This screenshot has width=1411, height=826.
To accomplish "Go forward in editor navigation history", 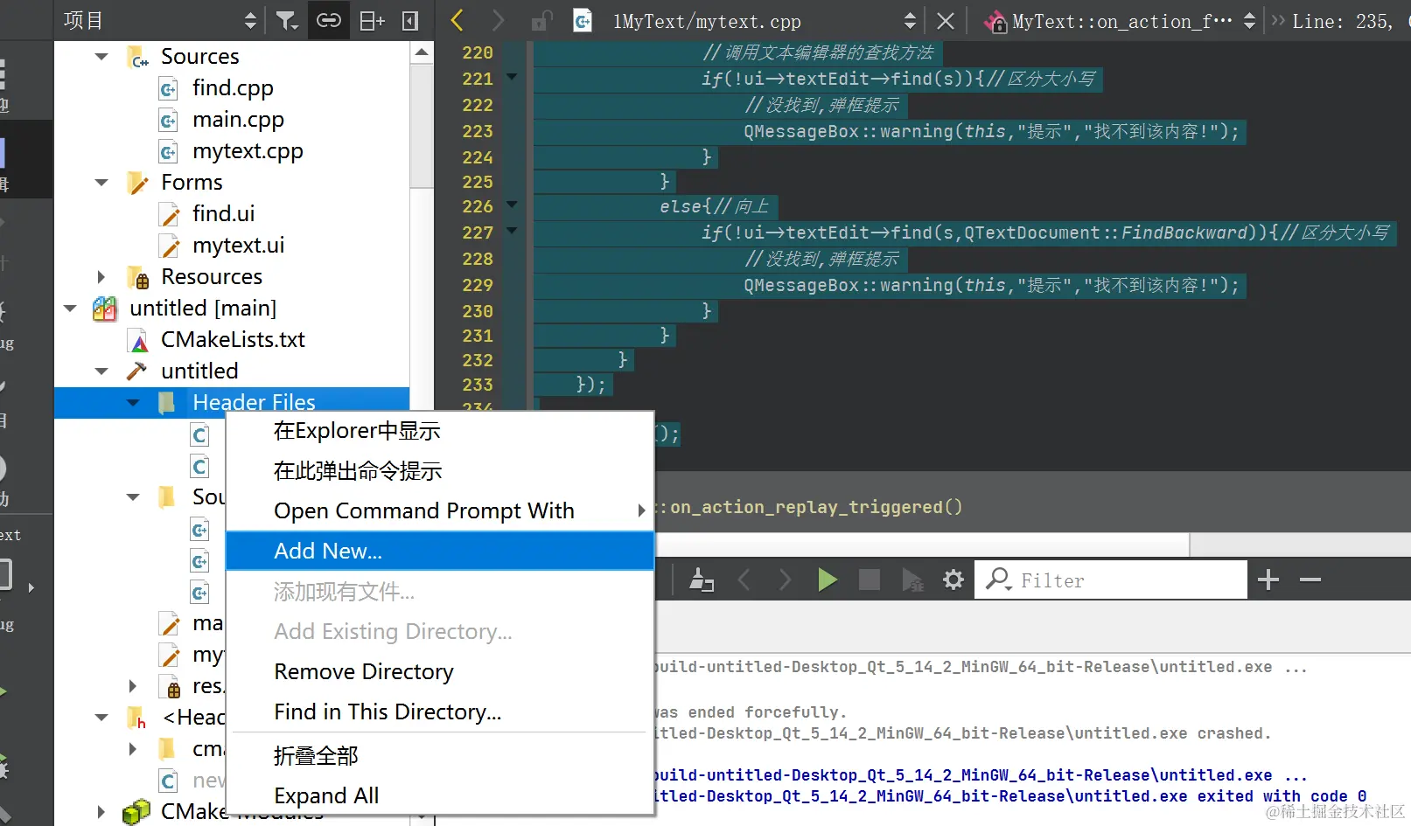I will (498, 20).
